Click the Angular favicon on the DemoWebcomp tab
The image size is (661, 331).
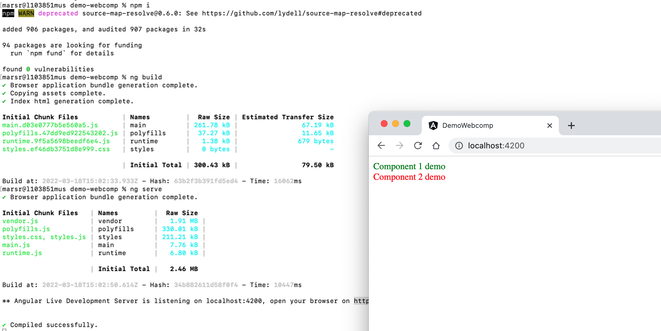433,125
